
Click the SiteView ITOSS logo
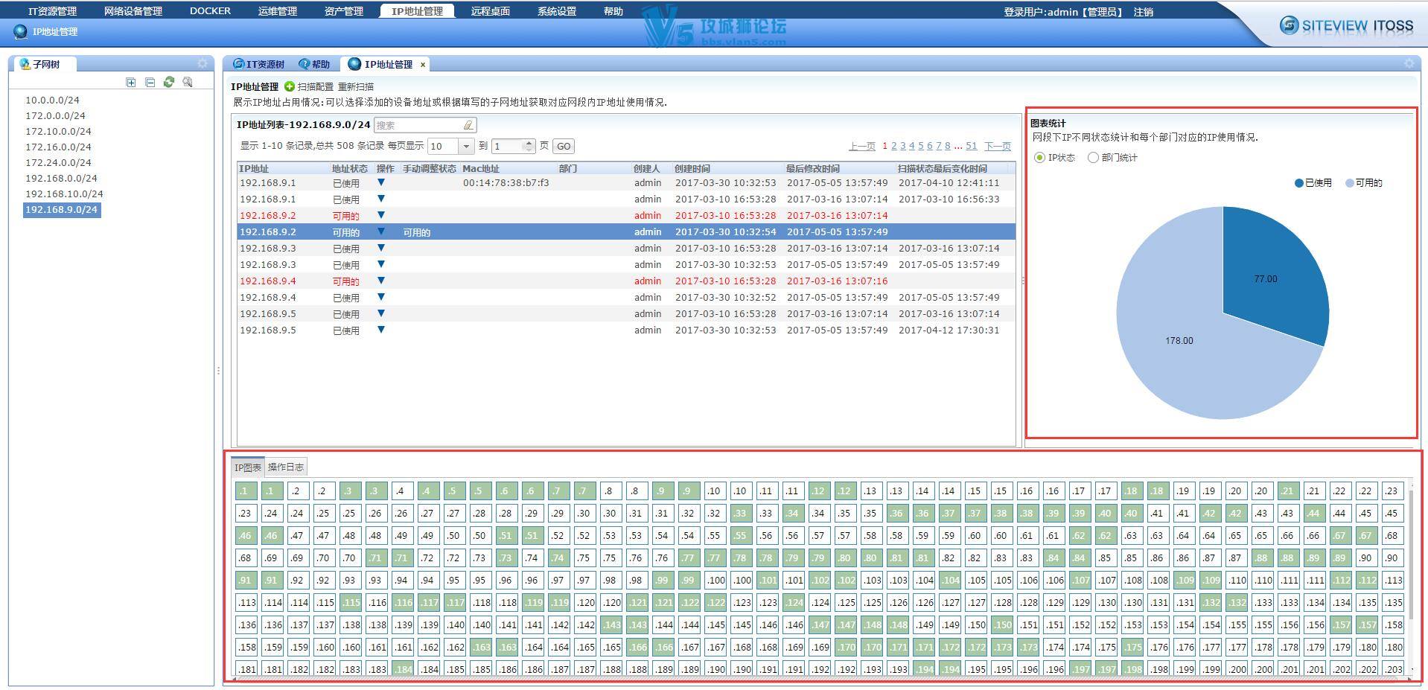(x=1346, y=26)
